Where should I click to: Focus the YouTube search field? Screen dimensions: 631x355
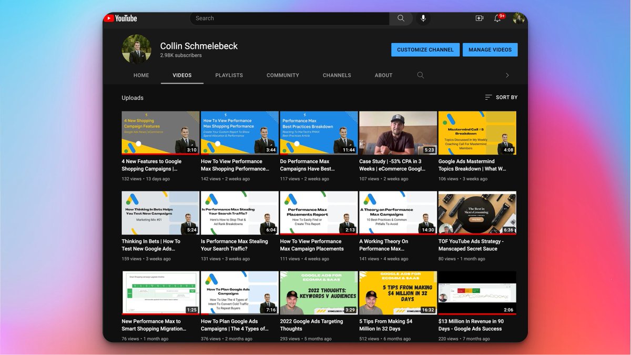(290, 18)
